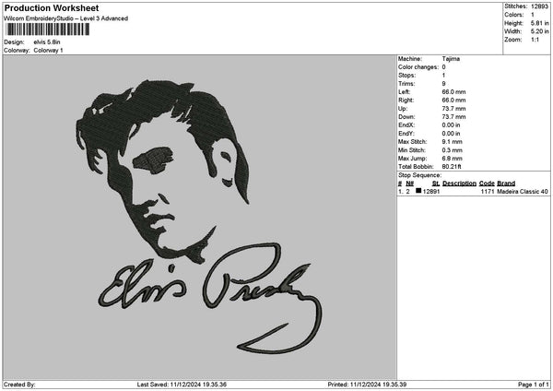Click the 'Left:' label

(x=404, y=92)
